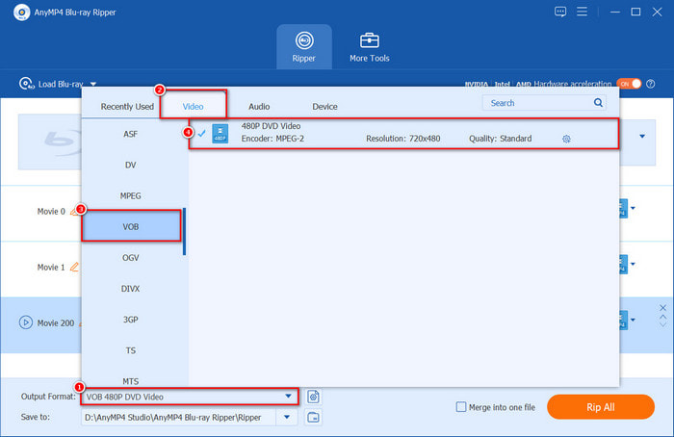Viewport: 674px width, 437px height.
Task: Open the More Tools tab
Action: tap(369, 47)
